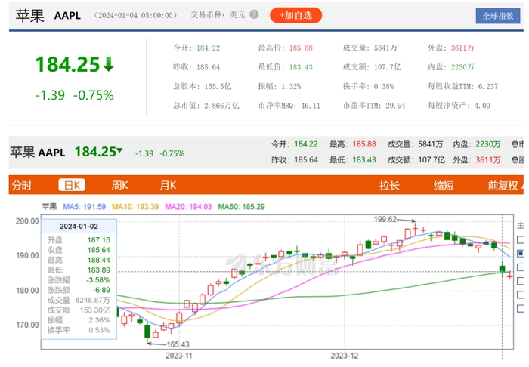This screenshot has width=529, height=367.
Task: Switch to the 周K weekly chart tab
Action: coord(120,185)
